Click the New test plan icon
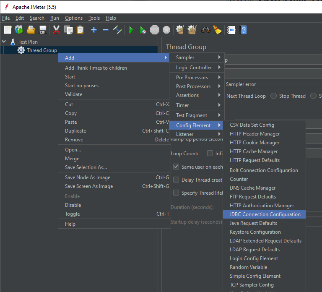The image size is (322, 292). [8, 30]
